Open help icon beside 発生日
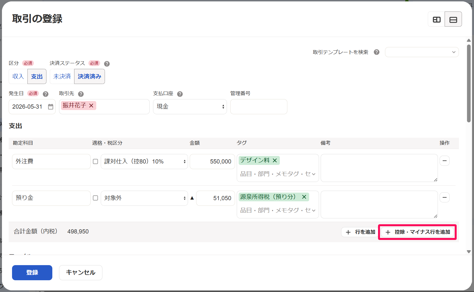The width and height of the screenshot is (474, 292). pos(46,94)
